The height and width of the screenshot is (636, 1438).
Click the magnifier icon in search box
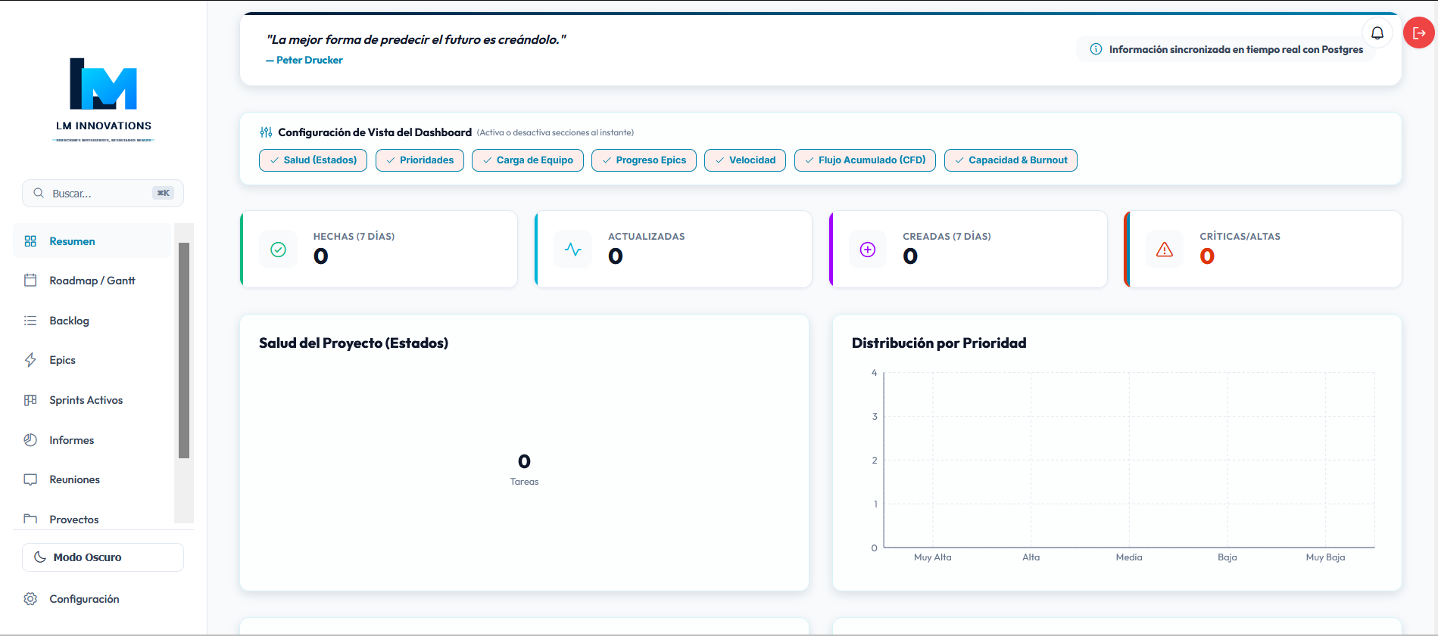[39, 193]
